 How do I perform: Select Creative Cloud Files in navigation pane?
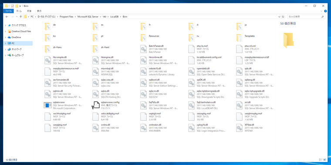click(x=21, y=31)
